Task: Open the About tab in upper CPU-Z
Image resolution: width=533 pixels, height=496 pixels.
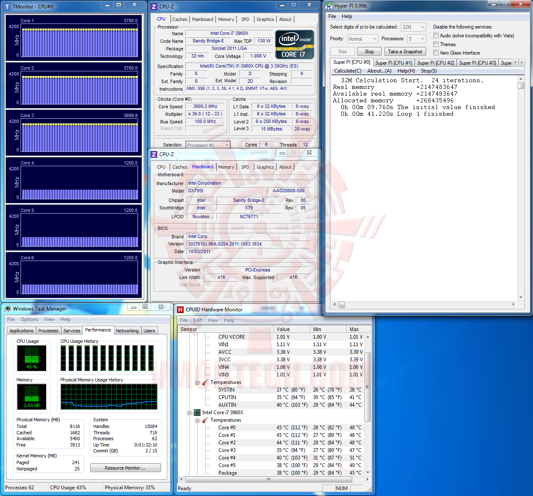Action: pos(285,19)
